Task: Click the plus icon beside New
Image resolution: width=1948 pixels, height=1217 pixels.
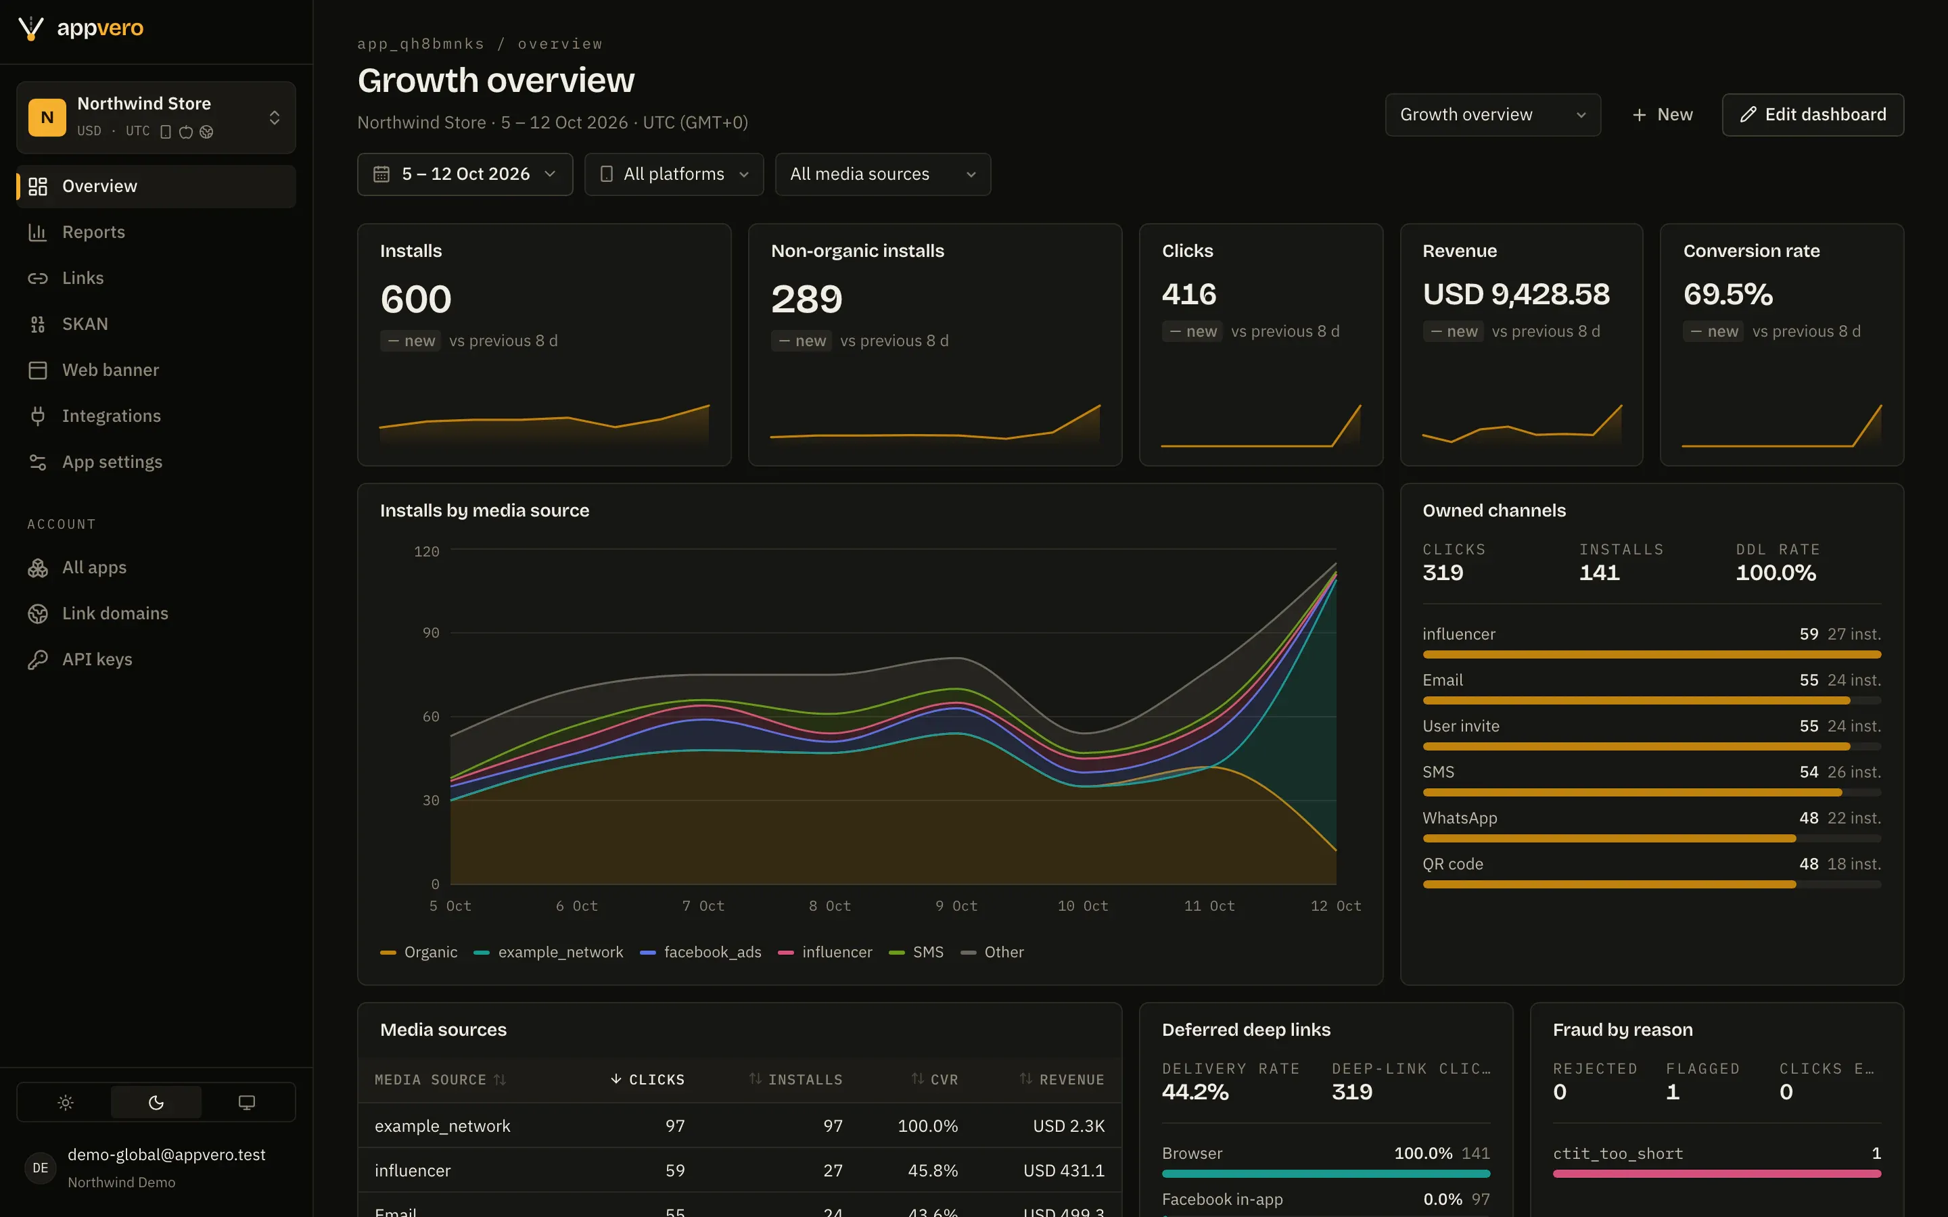Action: (x=1640, y=115)
